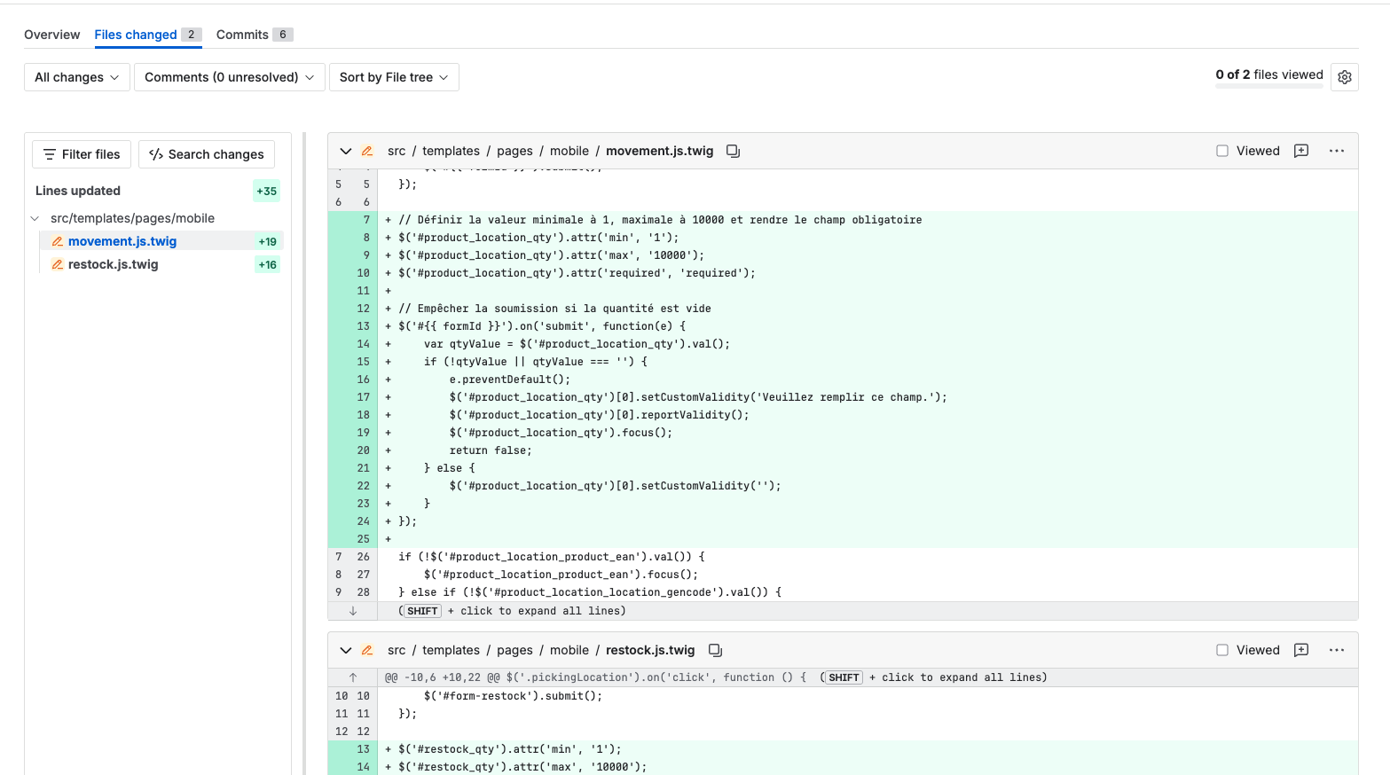Mark movement.js.twig as Viewed
Screen dimensions: 1390x775
click(x=1222, y=151)
